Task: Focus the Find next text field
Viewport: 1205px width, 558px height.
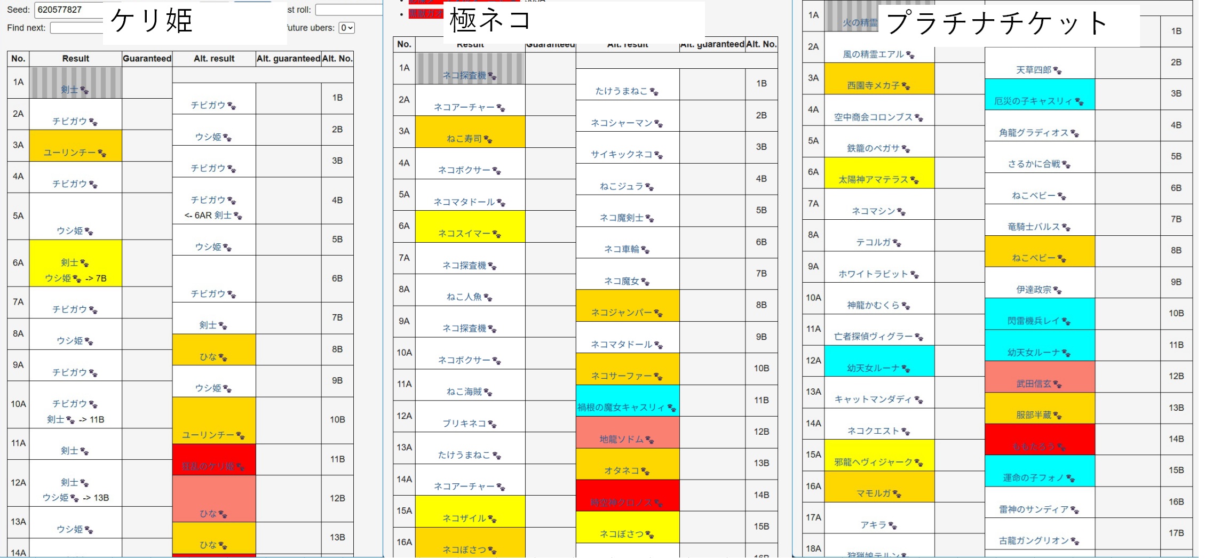Action: (x=76, y=28)
